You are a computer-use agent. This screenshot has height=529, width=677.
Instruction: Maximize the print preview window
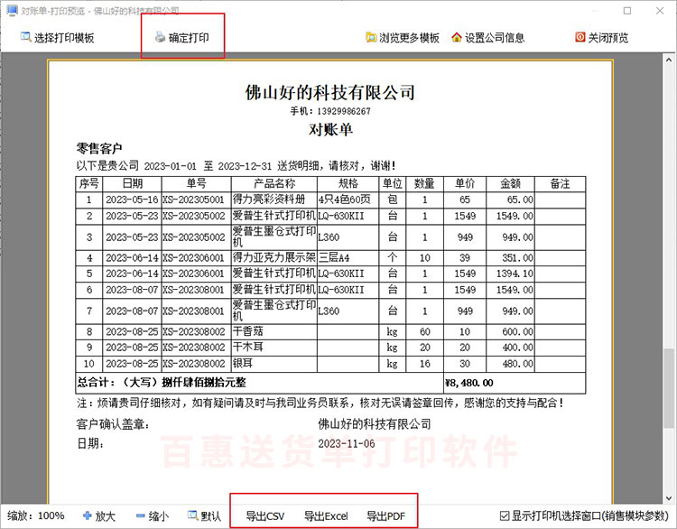click(x=627, y=11)
